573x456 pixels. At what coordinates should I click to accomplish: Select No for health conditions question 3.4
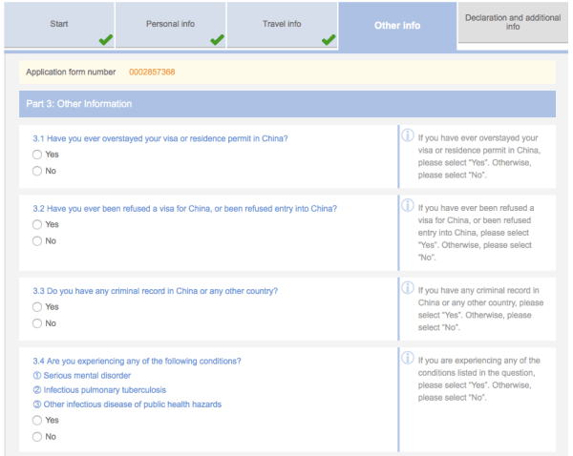[37, 436]
